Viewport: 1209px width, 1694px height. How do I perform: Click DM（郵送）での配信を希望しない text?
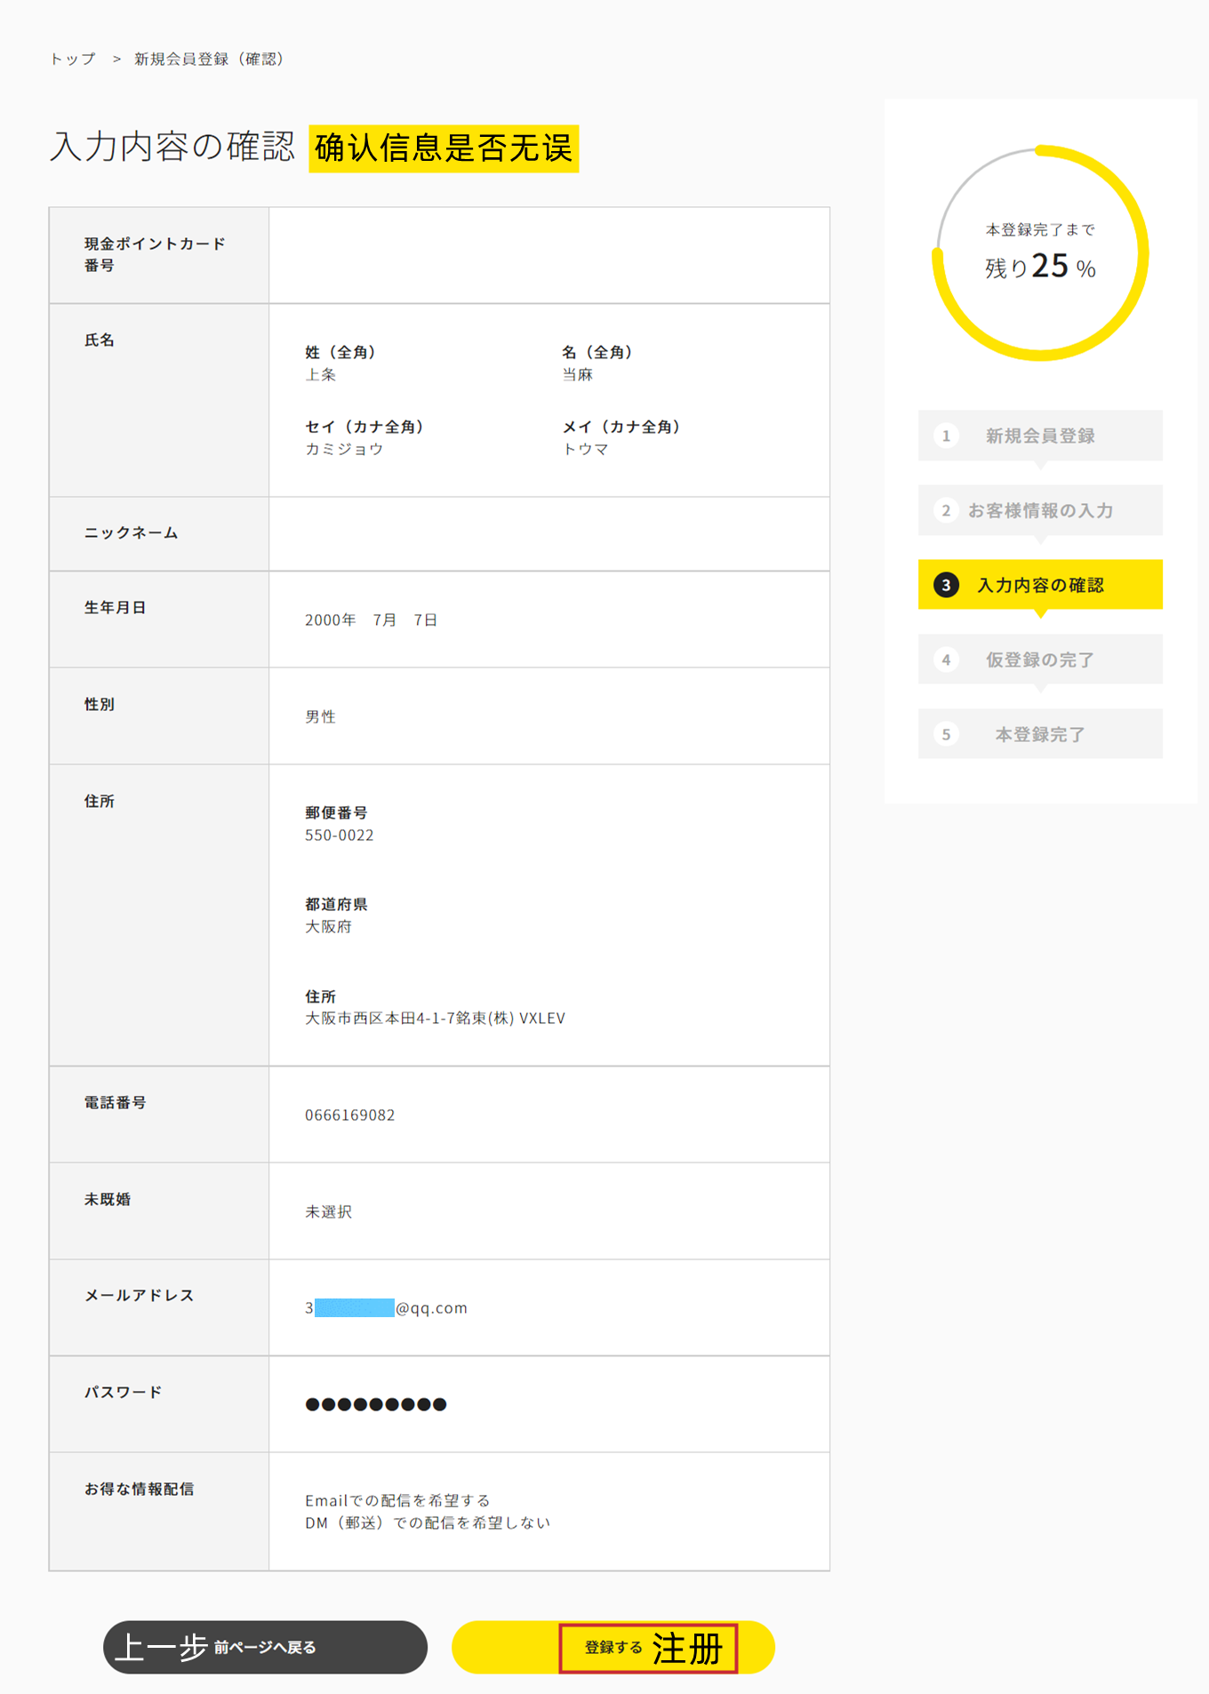pyautogui.click(x=428, y=1523)
